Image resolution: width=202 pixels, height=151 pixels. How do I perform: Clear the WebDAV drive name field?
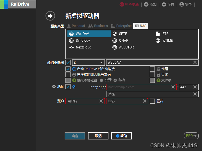(x=195, y=62)
